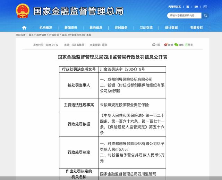The width and height of the screenshot is (222, 180).
Task: Click the 《中华人民共和国保险法》 legal basis text
Action: (x=123, y=116)
